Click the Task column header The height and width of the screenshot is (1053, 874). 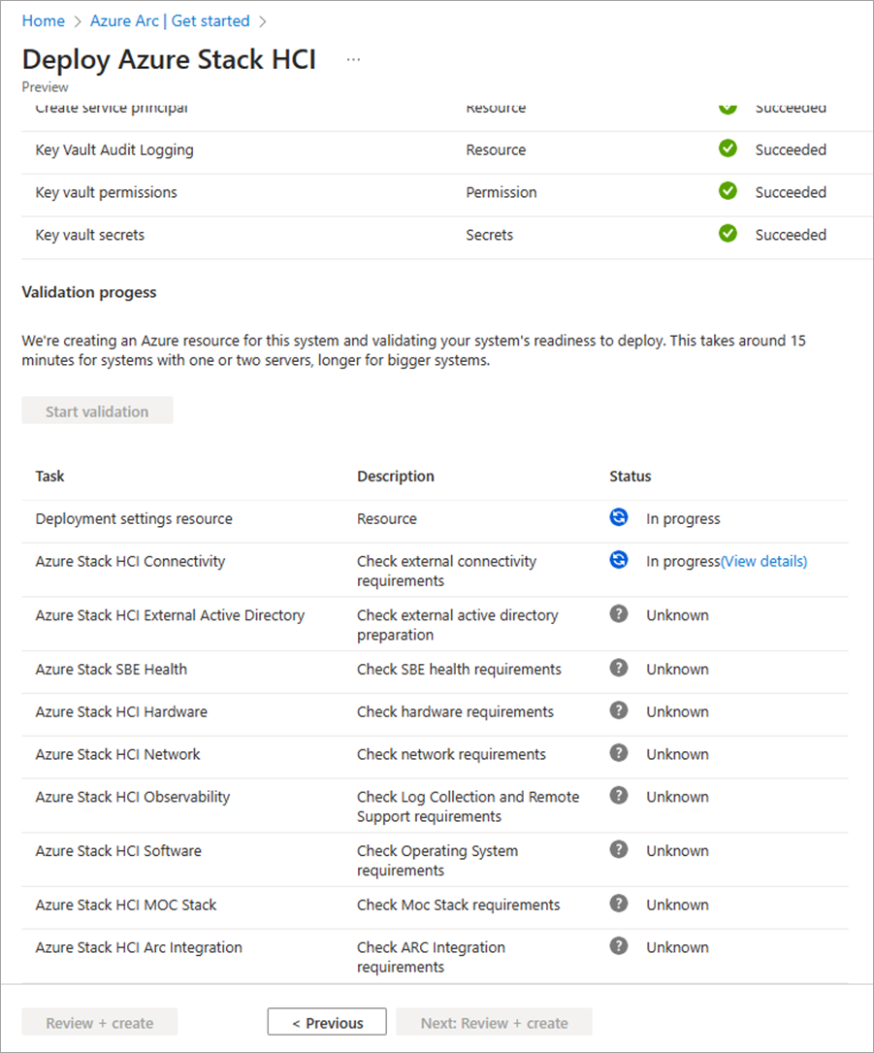49,477
